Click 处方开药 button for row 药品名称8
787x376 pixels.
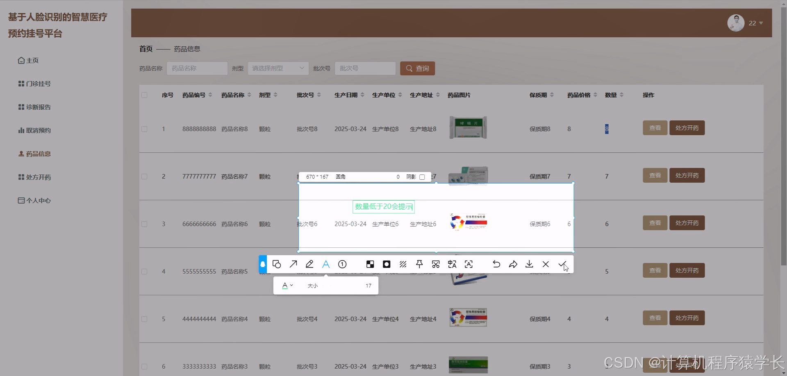687,128
